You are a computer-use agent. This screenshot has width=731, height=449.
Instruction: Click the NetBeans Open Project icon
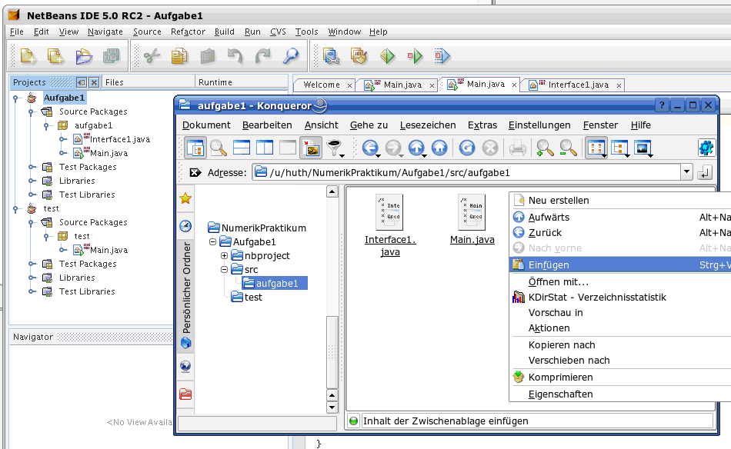pos(84,56)
